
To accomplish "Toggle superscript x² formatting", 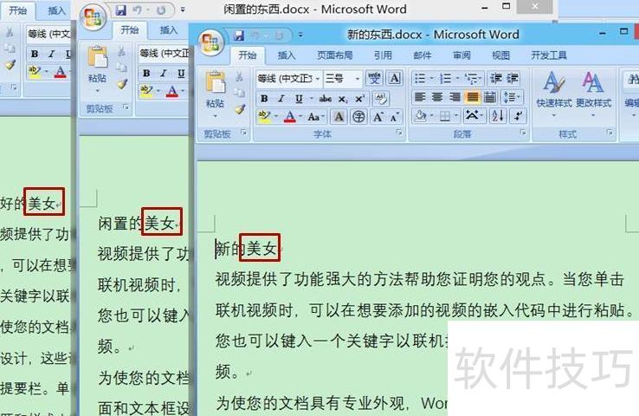I will (359, 99).
